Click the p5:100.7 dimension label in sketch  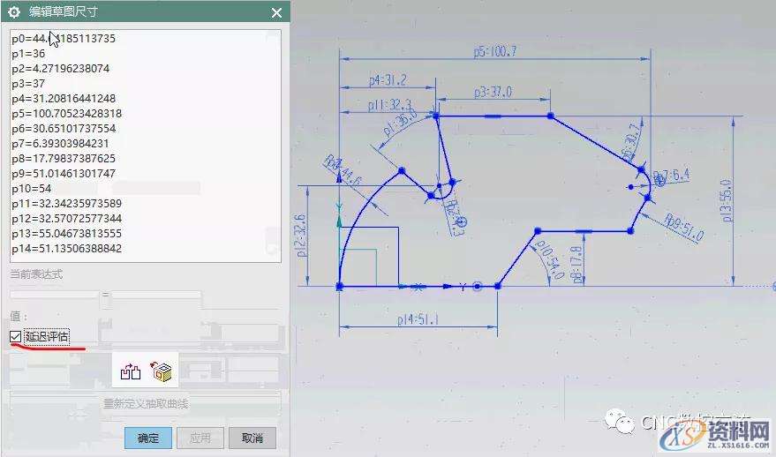[x=494, y=52]
